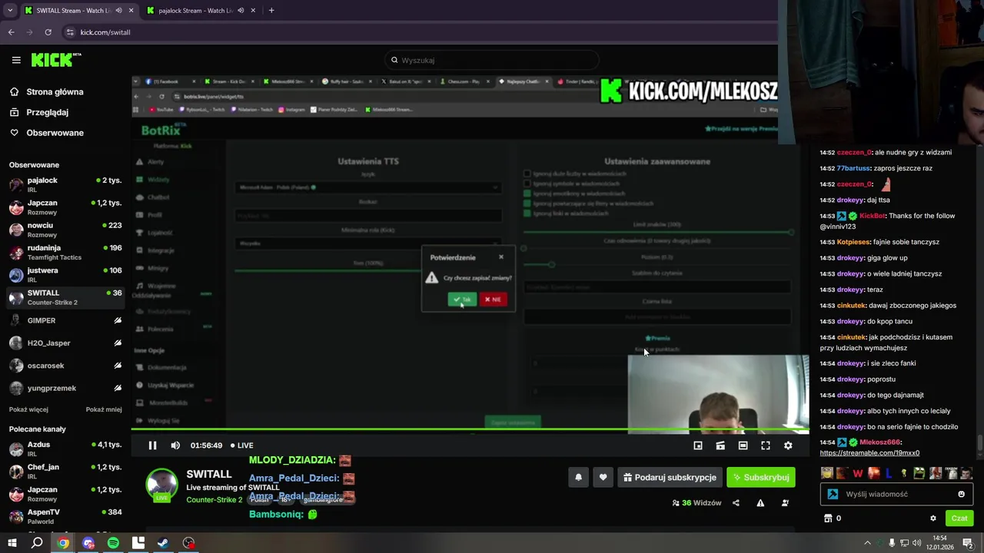
Task: Open the pajalock channel in the sidebar
Action: [x=65, y=185]
